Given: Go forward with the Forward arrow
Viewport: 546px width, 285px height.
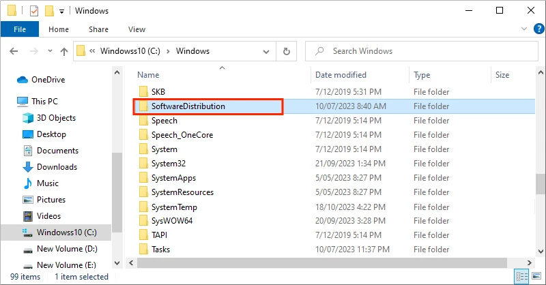Looking at the screenshot, I should point(33,52).
